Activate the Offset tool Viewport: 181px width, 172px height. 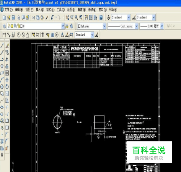pos(7,66)
